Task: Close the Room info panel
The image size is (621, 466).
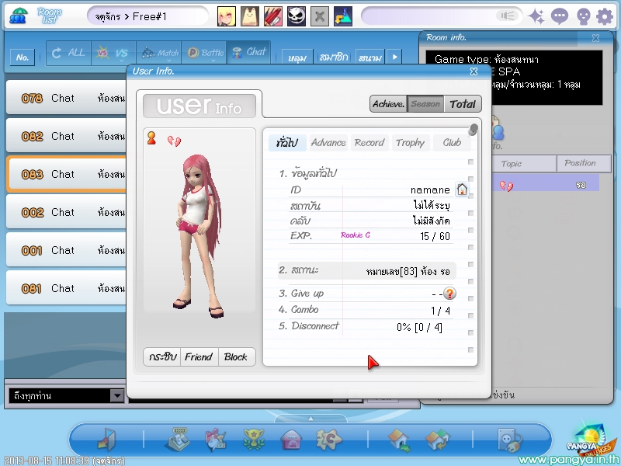Action: 595,38
